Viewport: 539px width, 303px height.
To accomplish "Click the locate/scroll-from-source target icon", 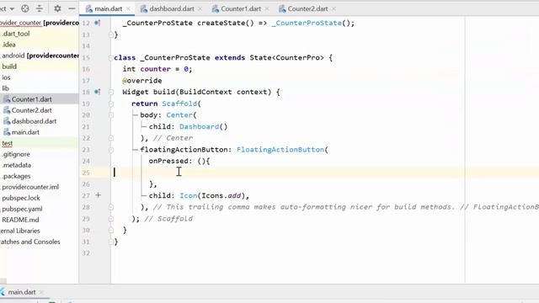I will pos(24,8).
